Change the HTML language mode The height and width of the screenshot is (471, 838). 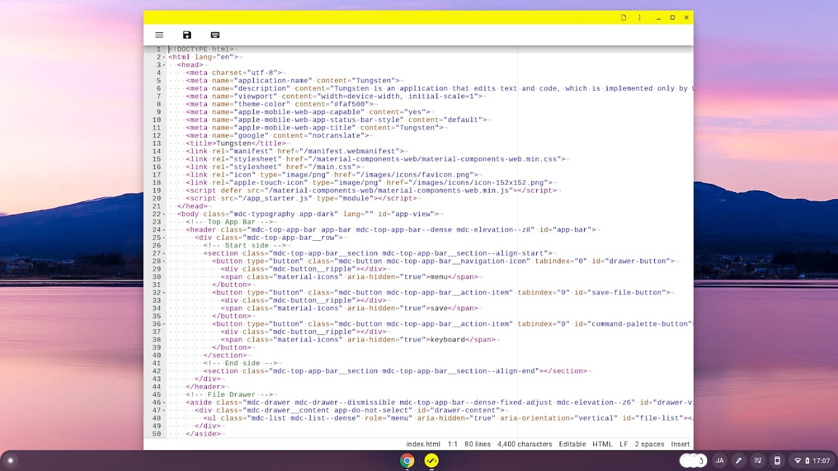[x=602, y=445]
